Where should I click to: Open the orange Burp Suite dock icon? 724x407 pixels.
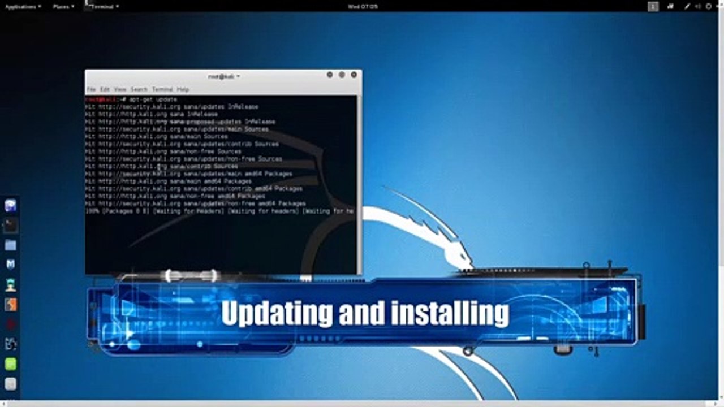(x=10, y=304)
